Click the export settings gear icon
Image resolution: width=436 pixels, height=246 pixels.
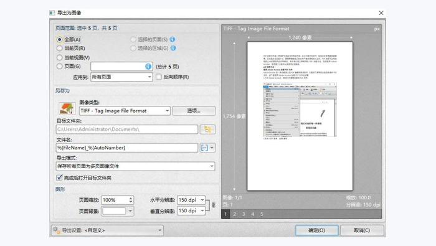(56, 230)
